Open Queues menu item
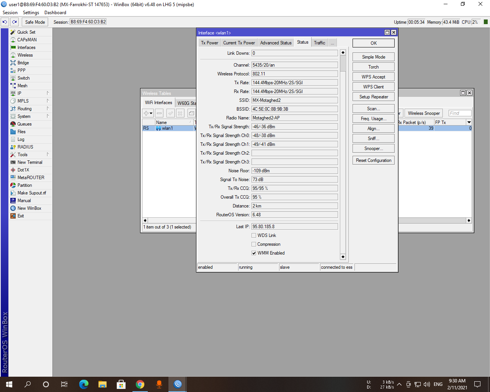Screen dimensions: 490x392 tap(24, 124)
